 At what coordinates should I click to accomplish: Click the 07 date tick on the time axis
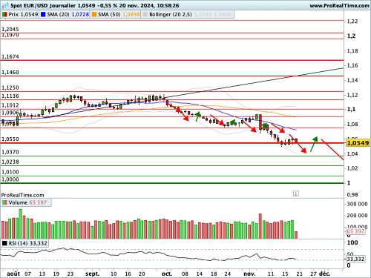(27, 274)
